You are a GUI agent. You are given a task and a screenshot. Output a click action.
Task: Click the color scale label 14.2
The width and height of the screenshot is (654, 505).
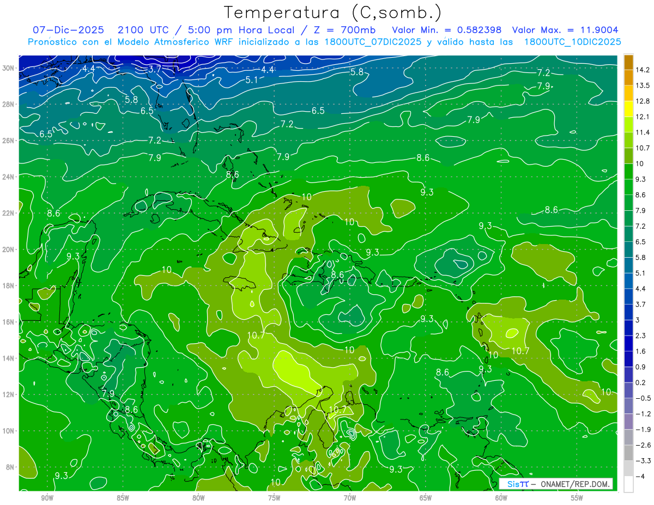644,70
